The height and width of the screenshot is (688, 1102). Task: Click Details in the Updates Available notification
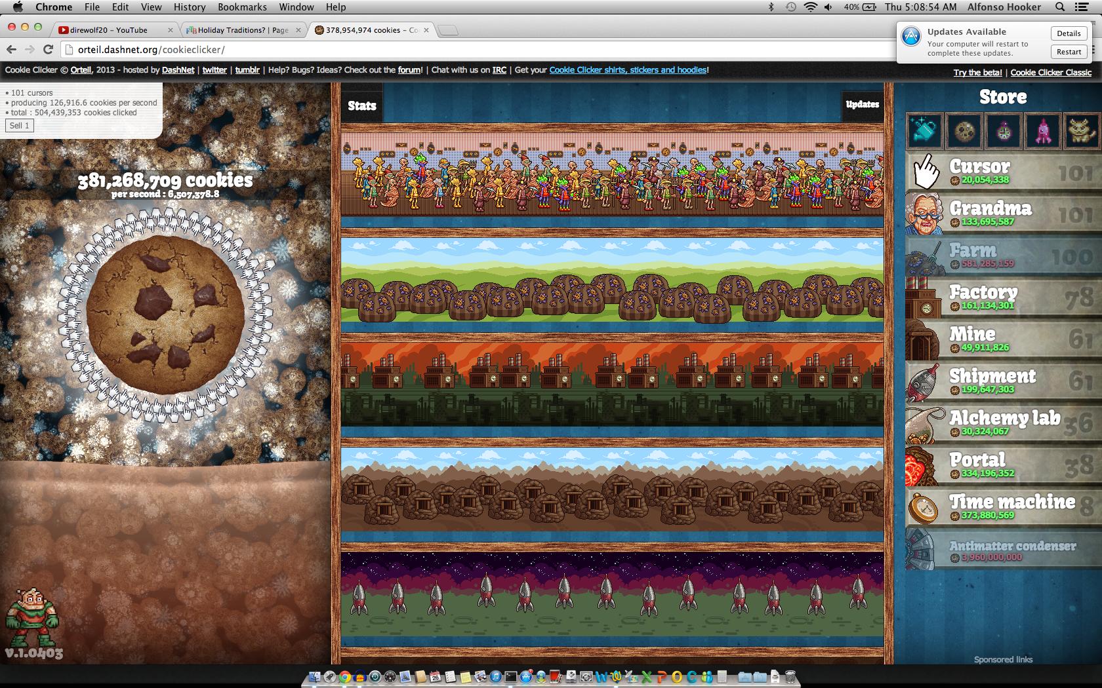pos(1069,33)
